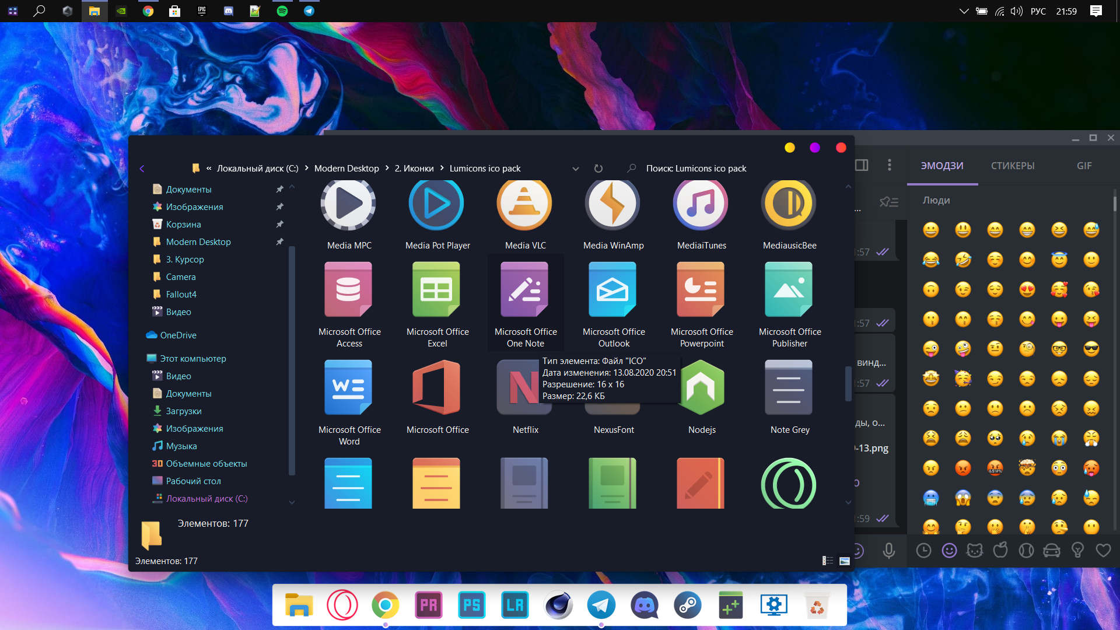
Task: Toggle the side panel in Telegram
Action: (862, 165)
